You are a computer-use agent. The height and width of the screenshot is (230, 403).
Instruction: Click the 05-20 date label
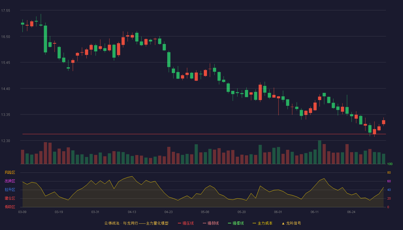click(x=242, y=212)
